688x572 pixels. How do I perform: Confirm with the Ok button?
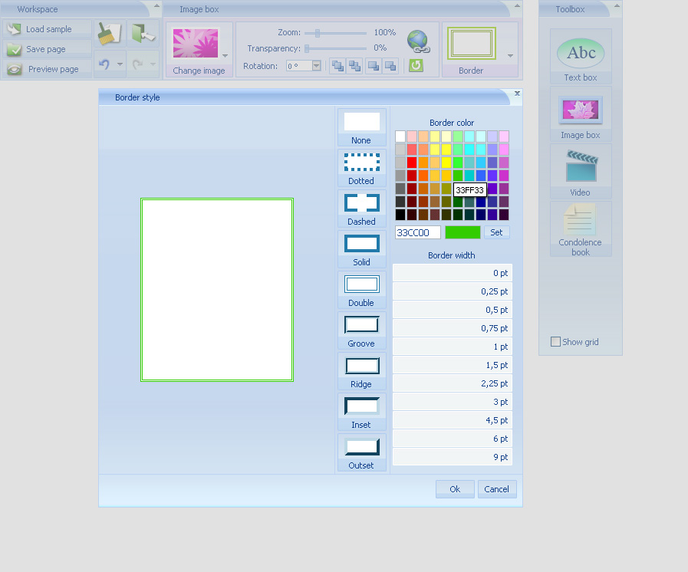(455, 489)
